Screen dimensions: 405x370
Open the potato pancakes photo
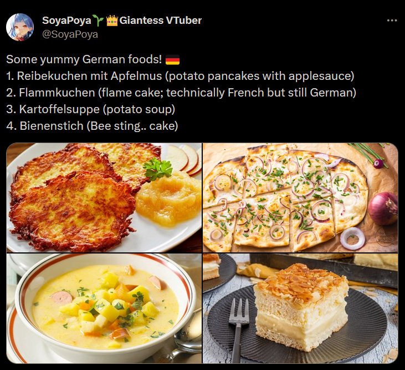pos(104,197)
